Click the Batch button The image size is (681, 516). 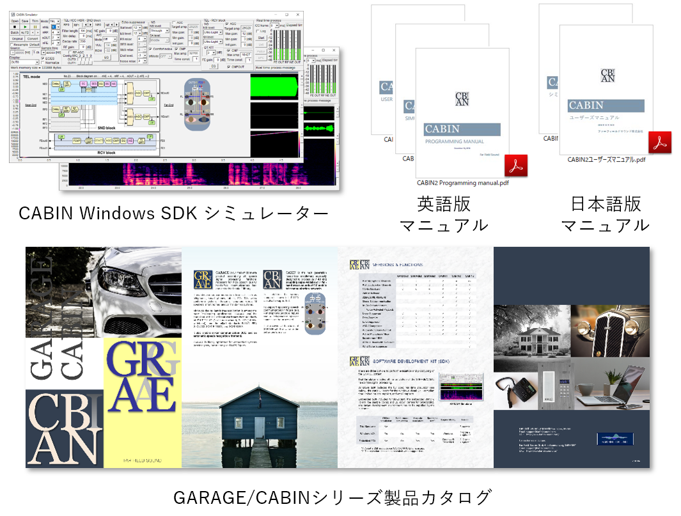15,33
